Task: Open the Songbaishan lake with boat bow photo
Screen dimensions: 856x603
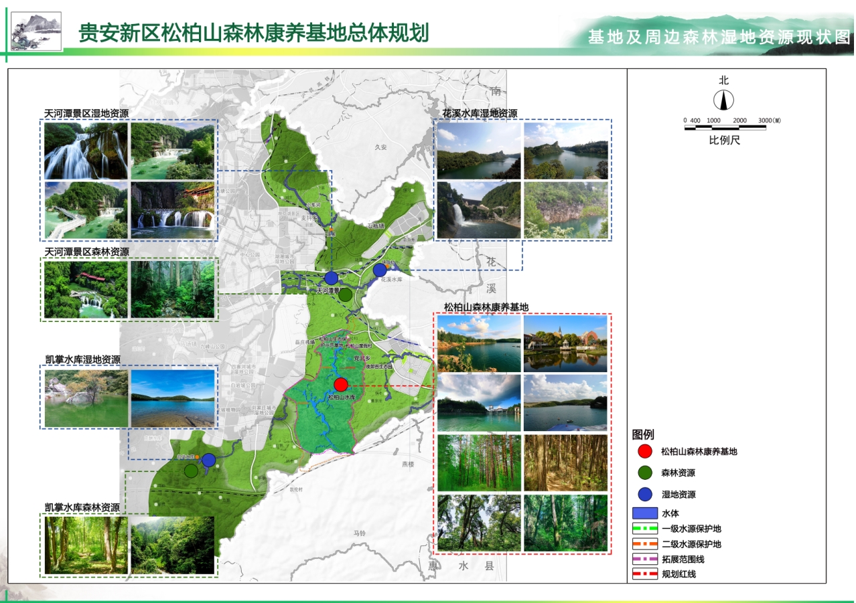Action: (x=566, y=403)
